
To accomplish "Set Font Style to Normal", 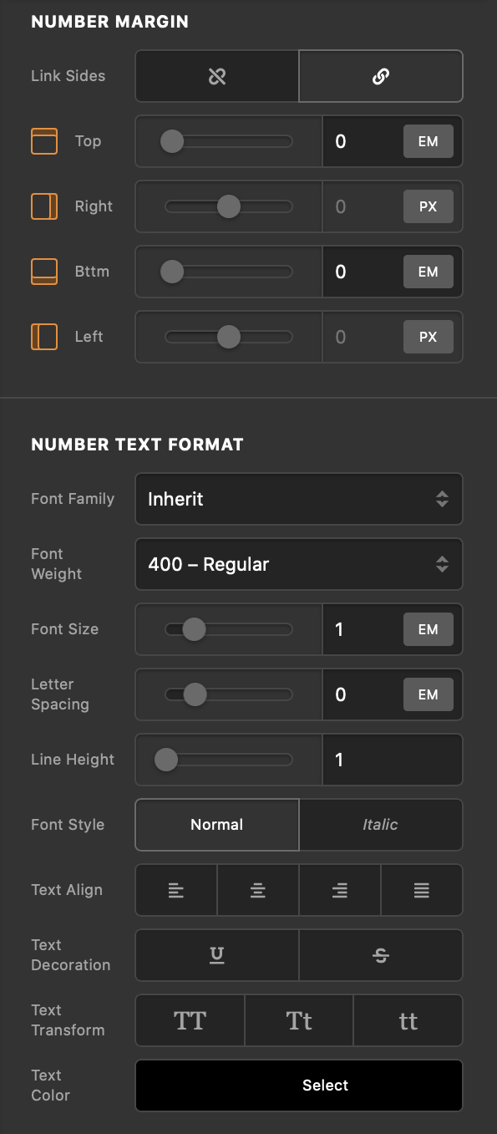I will tap(216, 825).
